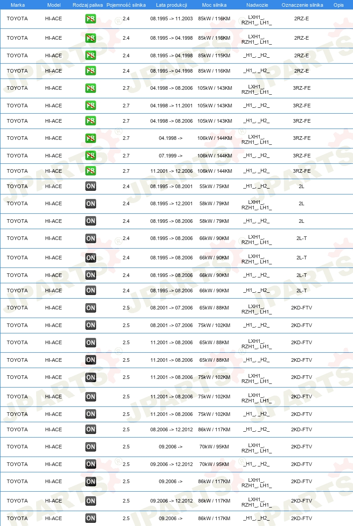This screenshot has width=353, height=526.
Task: Click _H1_, _H2_ body cell in 55kW / 75KM row
Action: coord(256,186)
